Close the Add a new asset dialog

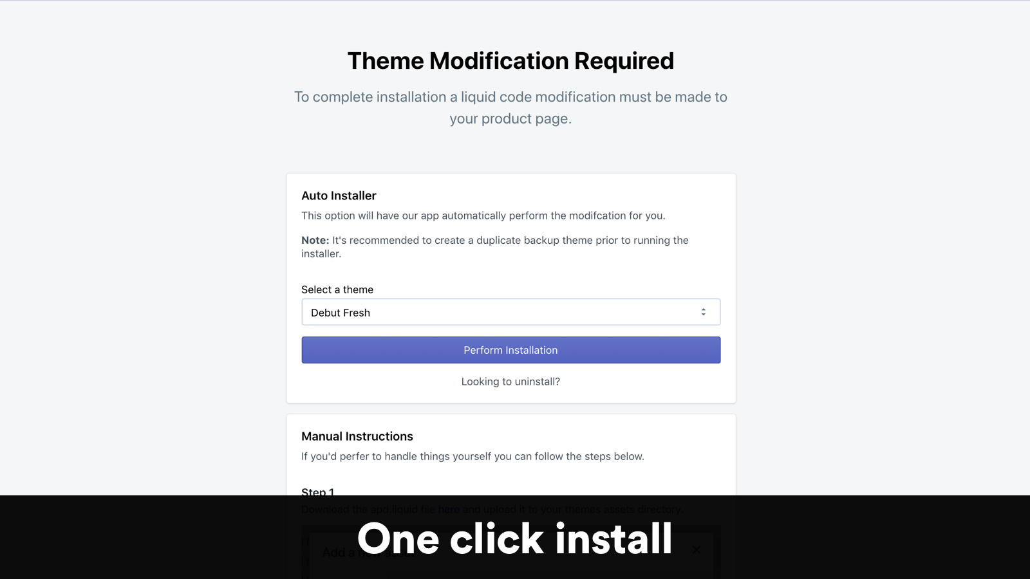(x=696, y=550)
